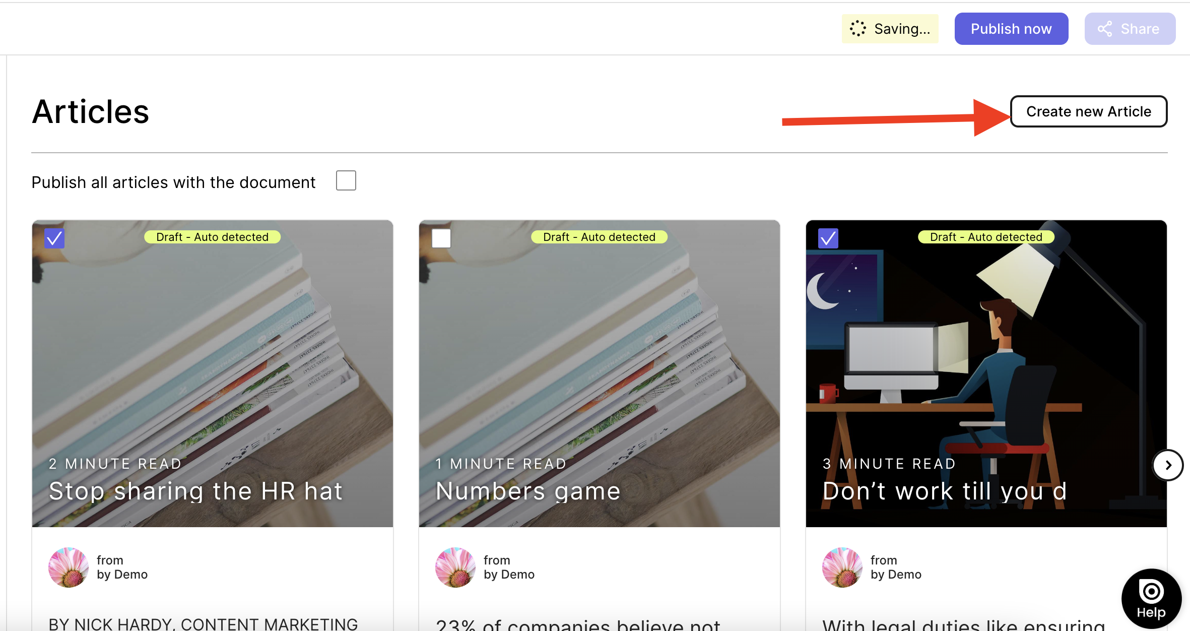
Task: Go to next articles with the arrow button
Action: pos(1168,465)
